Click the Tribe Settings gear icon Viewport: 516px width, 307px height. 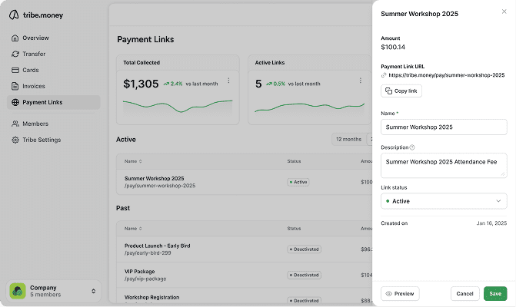[x=15, y=140]
